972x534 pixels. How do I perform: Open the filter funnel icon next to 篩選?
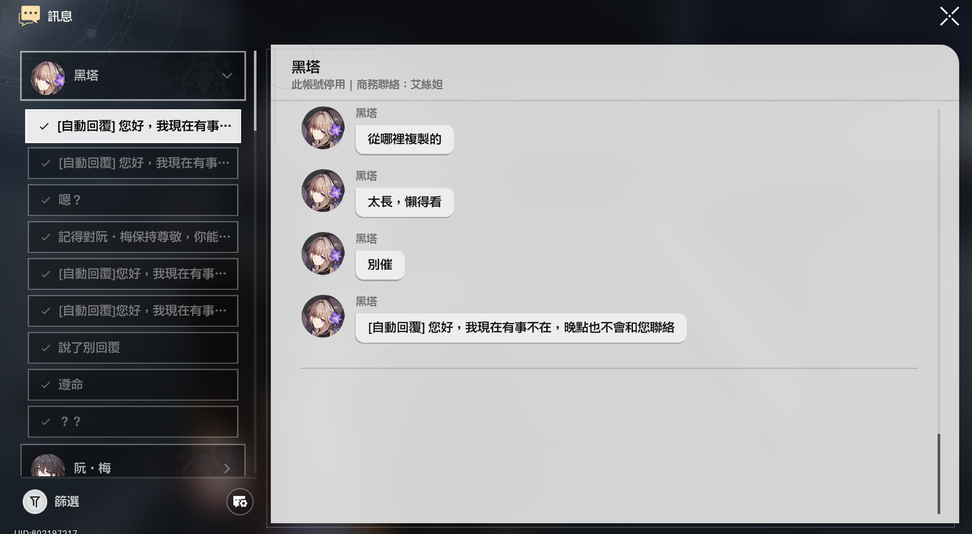pos(35,502)
